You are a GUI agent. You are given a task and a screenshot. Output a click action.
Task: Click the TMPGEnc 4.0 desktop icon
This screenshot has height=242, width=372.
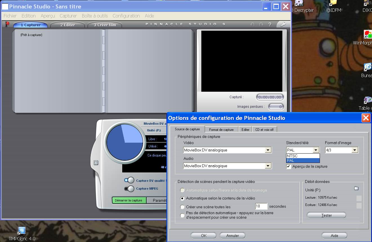coord(22,231)
